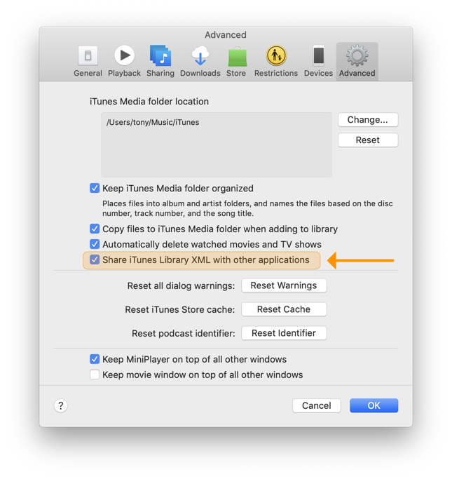Image resolution: width=452 pixels, height=479 pixels.
Task: Toggle Share iTunes Library XML checkbox
Action: [95, 259]
